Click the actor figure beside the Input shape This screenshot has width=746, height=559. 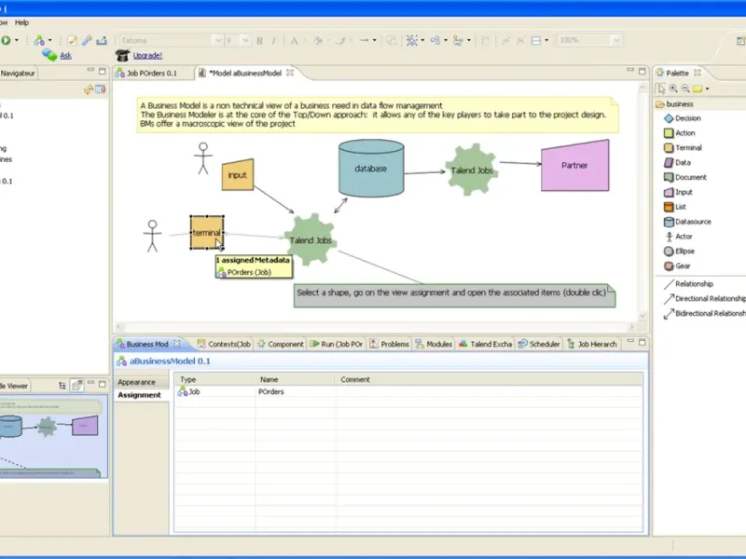point(203,158)
